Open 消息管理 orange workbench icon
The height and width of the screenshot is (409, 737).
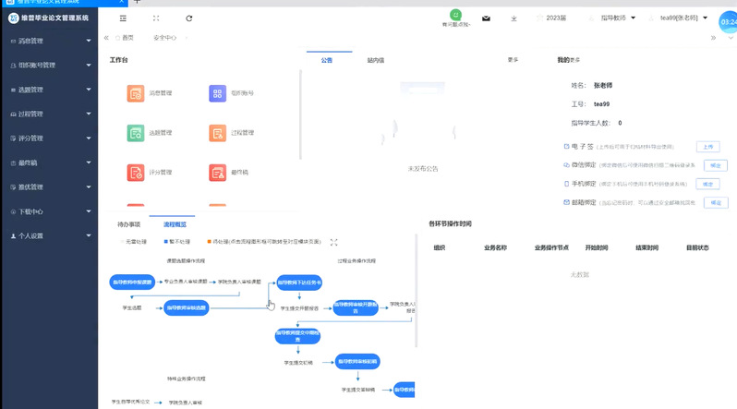[136, 93]
